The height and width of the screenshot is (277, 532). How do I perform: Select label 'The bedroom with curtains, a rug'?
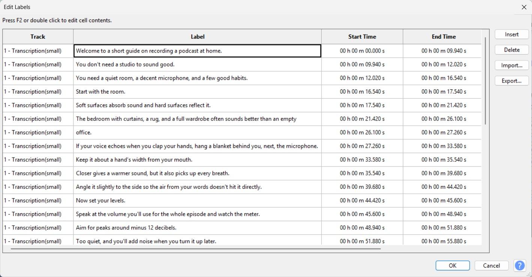click(197, 119)
